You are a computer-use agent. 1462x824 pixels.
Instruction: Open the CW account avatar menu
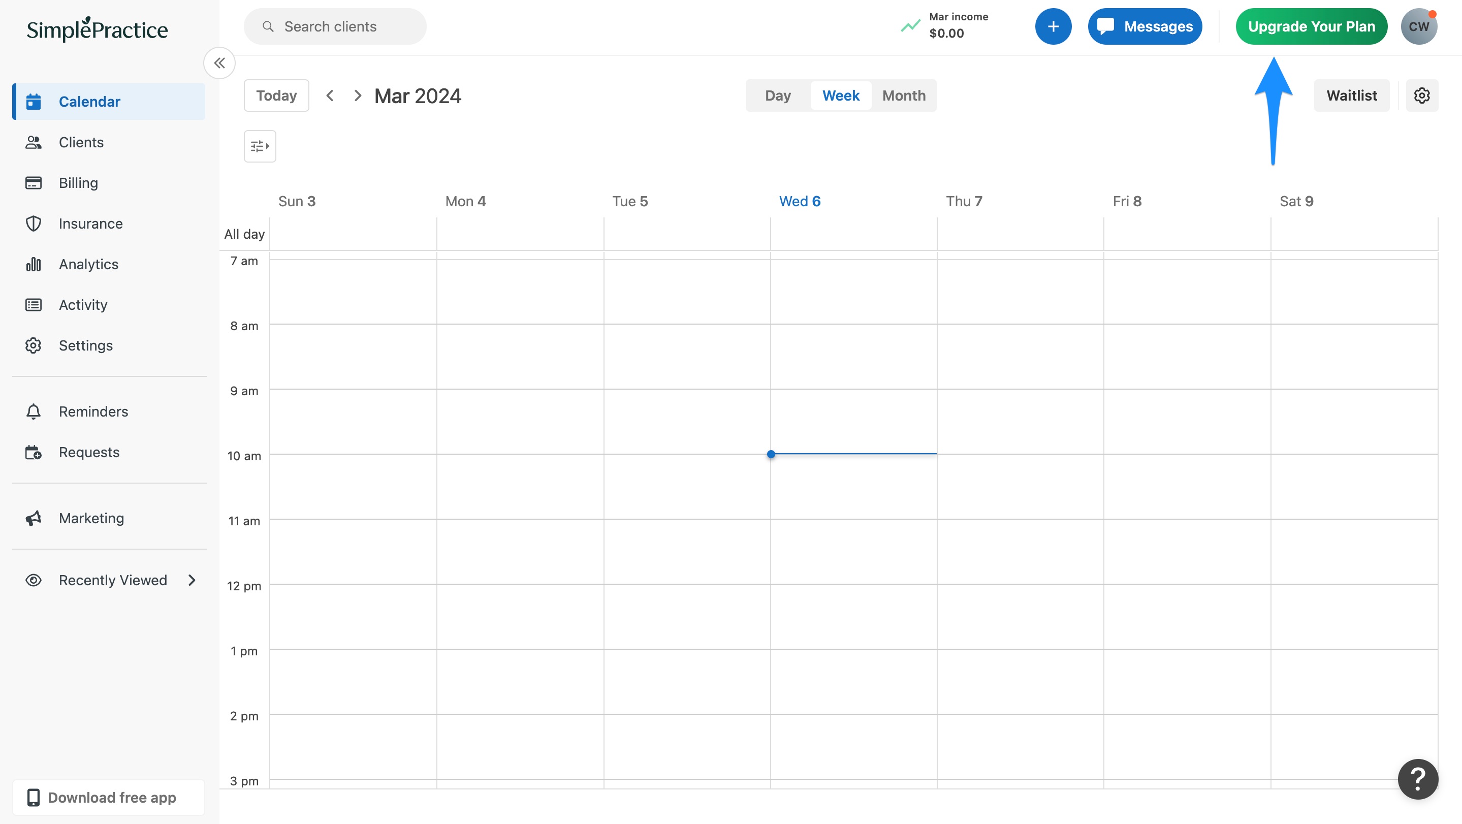[1418, 27]
